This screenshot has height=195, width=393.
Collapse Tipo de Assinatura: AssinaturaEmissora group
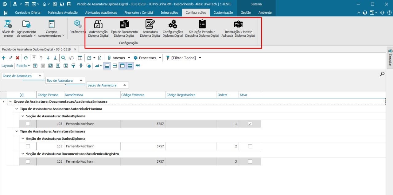click(x=17, y=131)
